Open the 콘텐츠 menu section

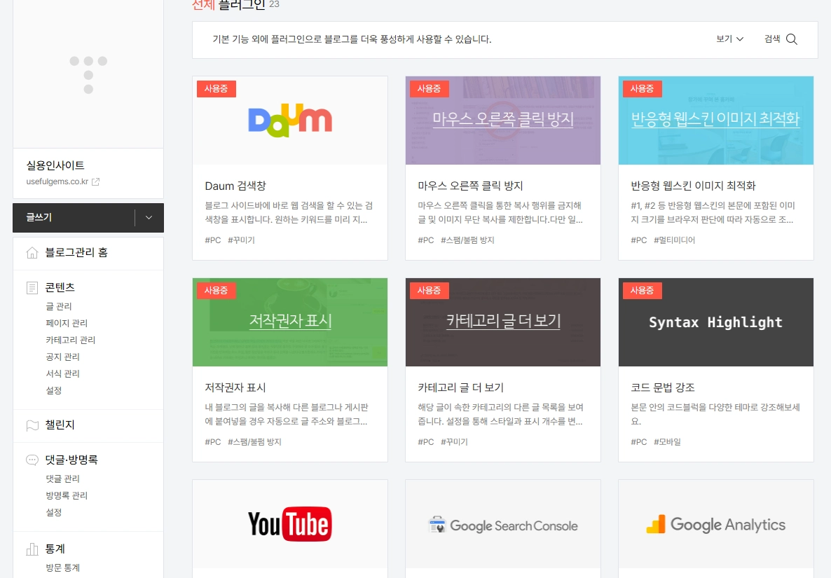click(60, 288)
